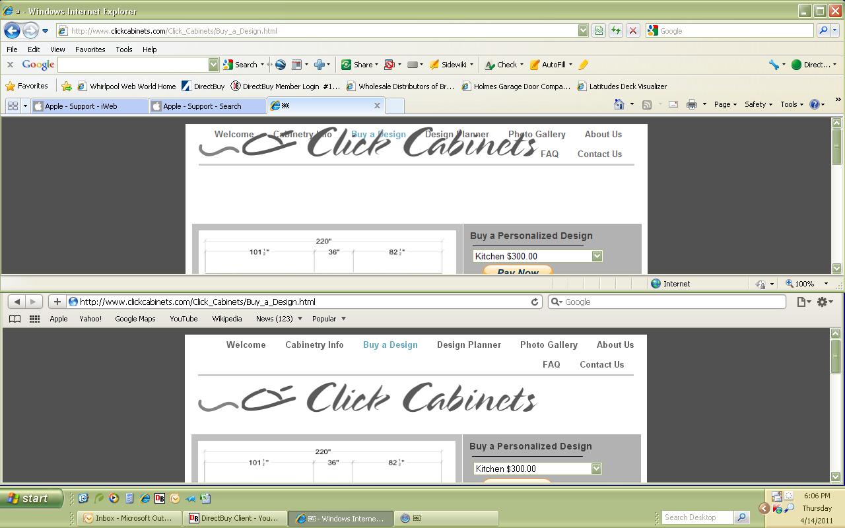
Task: Reload the page in Safari
Action: tap(535, 302)
